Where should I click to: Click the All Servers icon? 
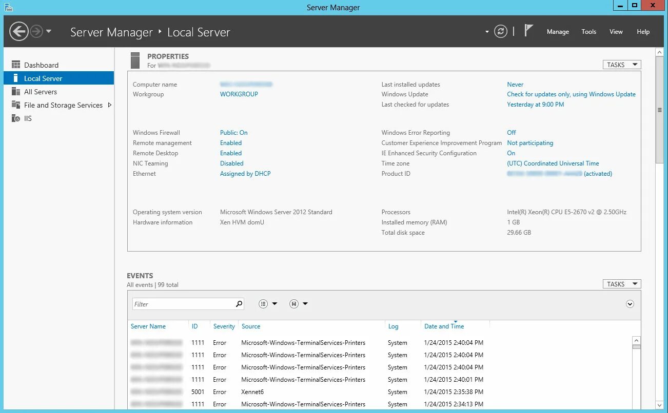point(16,92)
